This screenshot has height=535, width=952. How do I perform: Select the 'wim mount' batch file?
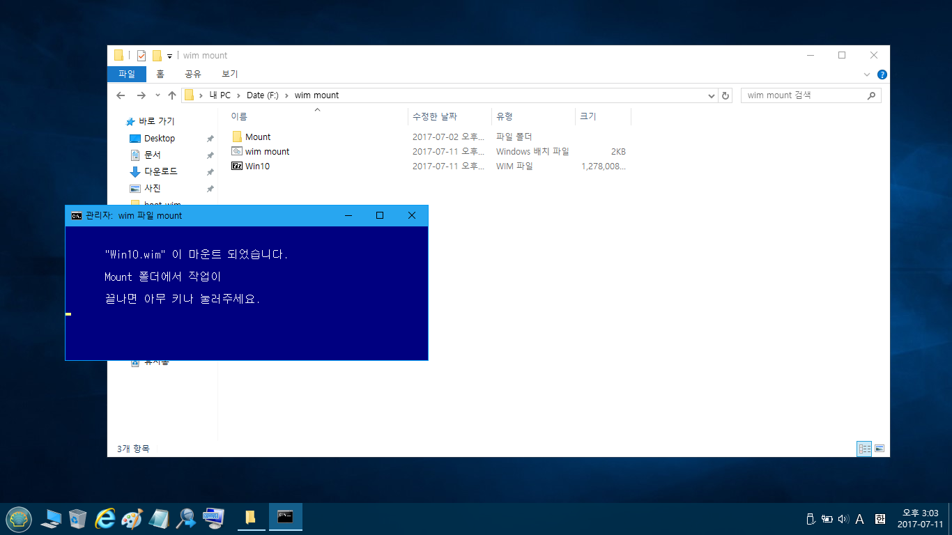click(x=267, y=151)
